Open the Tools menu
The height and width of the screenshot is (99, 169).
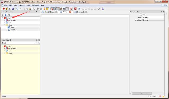pos(28,5)
